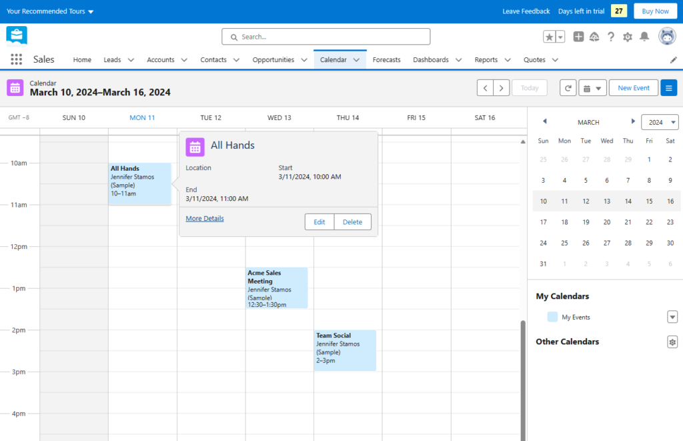
Task: Click the favorites star icon
Action: point(550,37)
